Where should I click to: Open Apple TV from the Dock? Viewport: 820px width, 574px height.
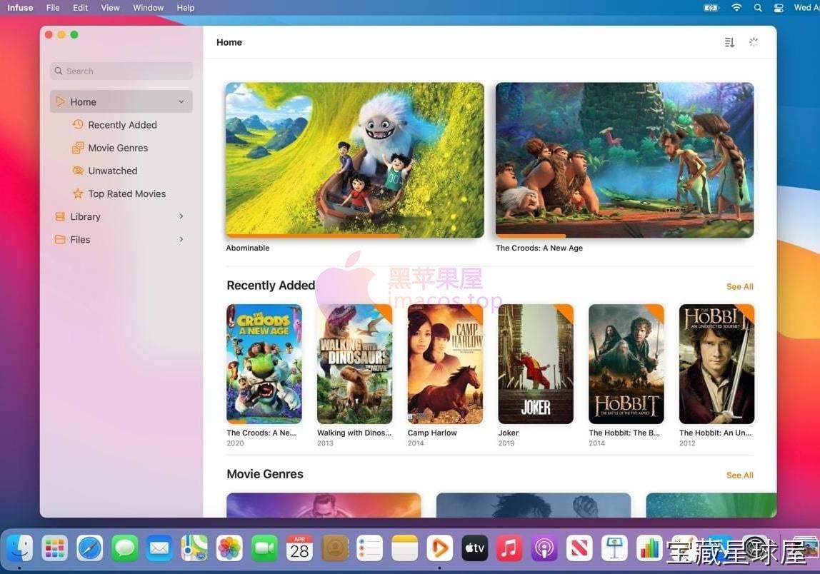coord(475,548)
